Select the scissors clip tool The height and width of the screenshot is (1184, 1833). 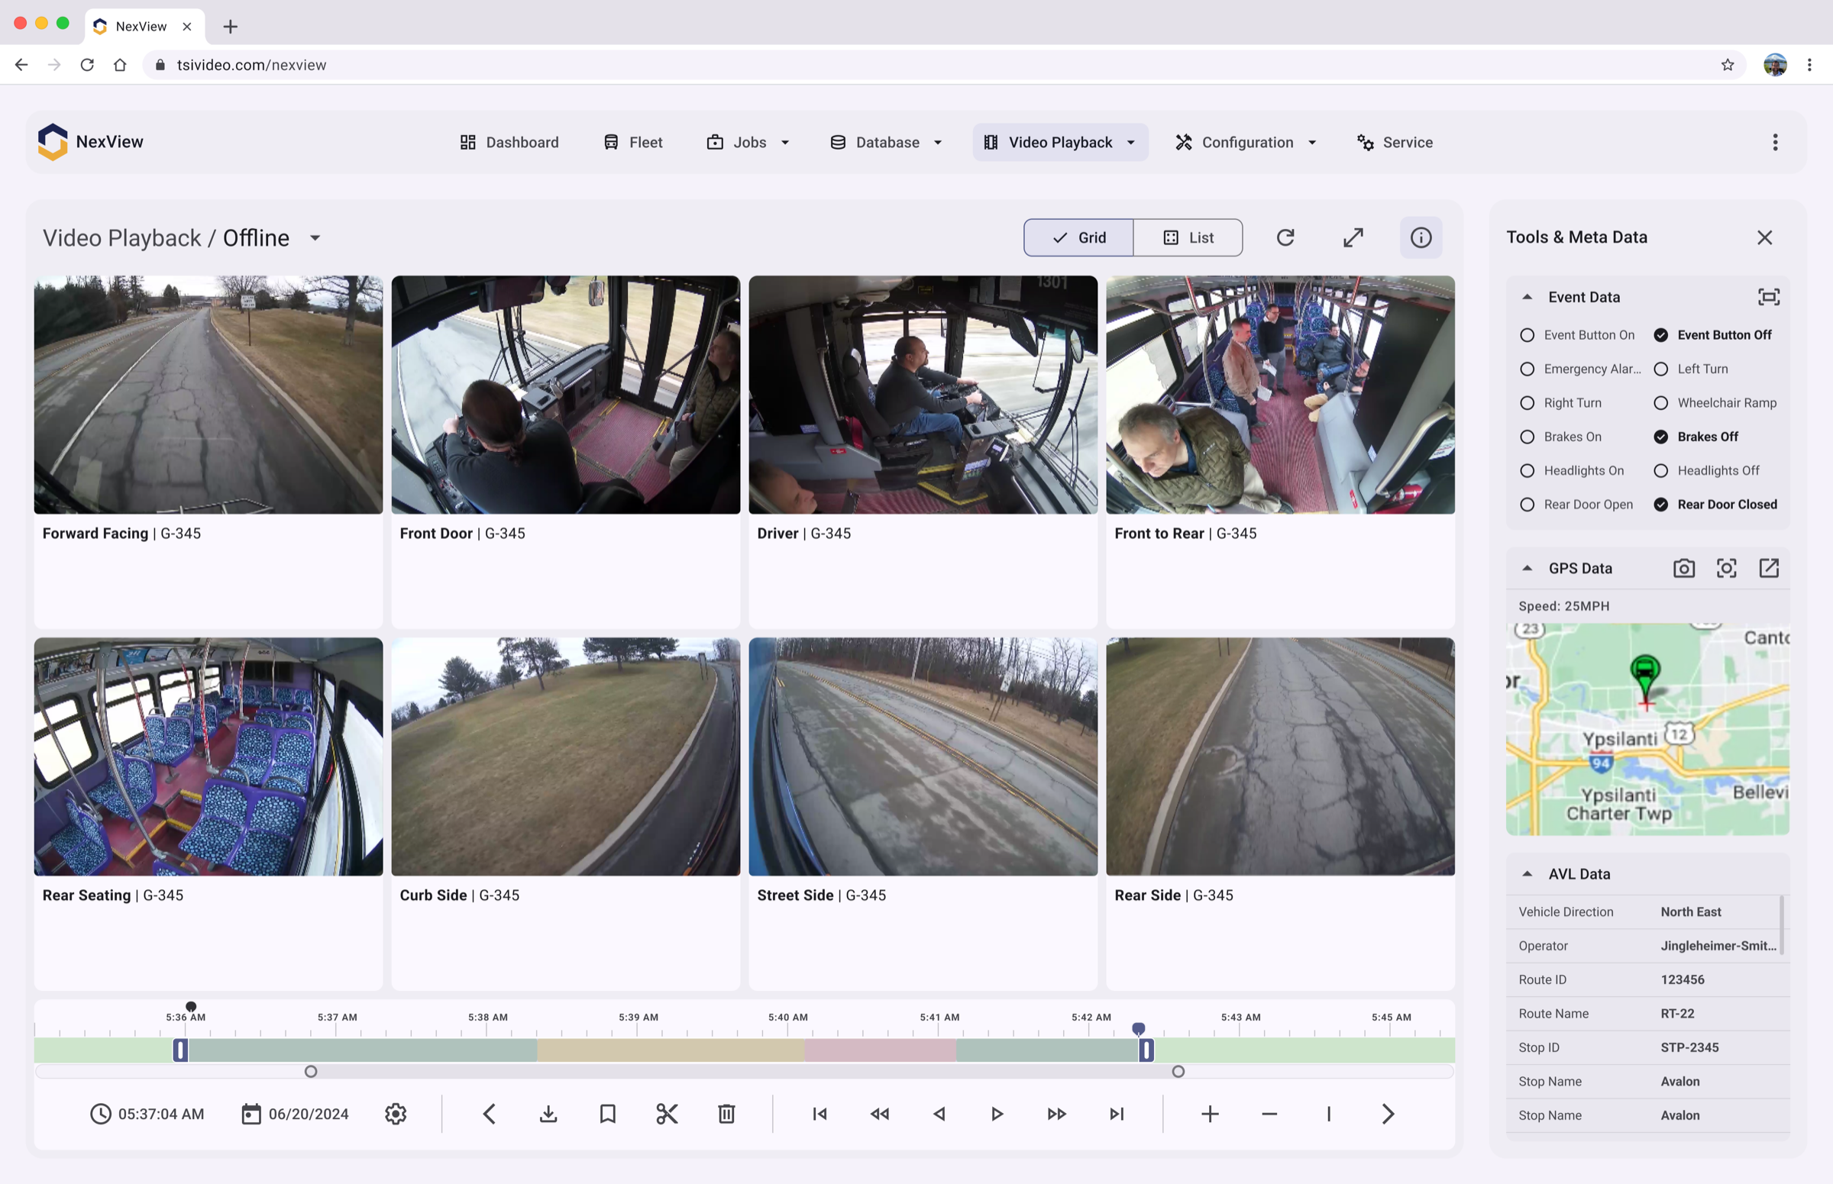[667, 1114]
